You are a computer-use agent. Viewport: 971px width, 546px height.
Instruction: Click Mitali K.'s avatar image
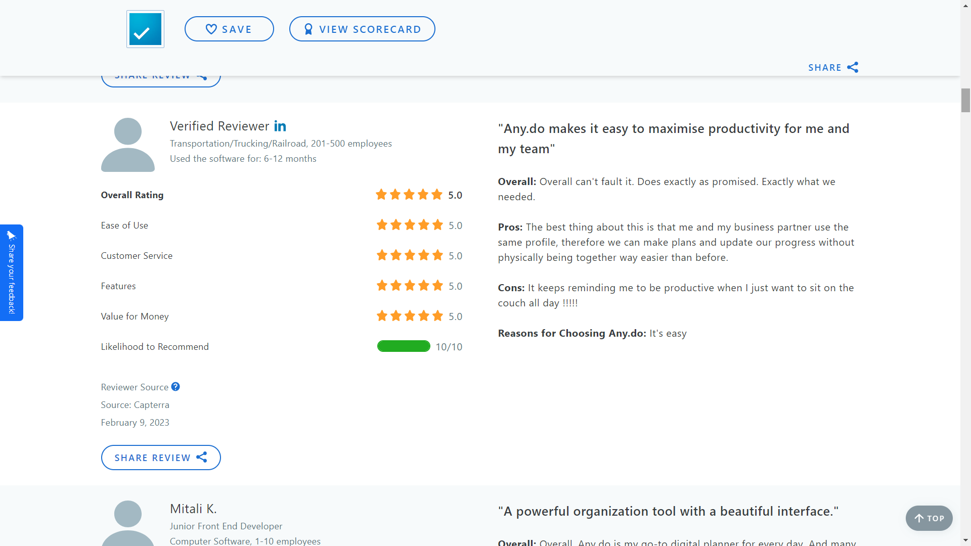[x=128, y=523]
